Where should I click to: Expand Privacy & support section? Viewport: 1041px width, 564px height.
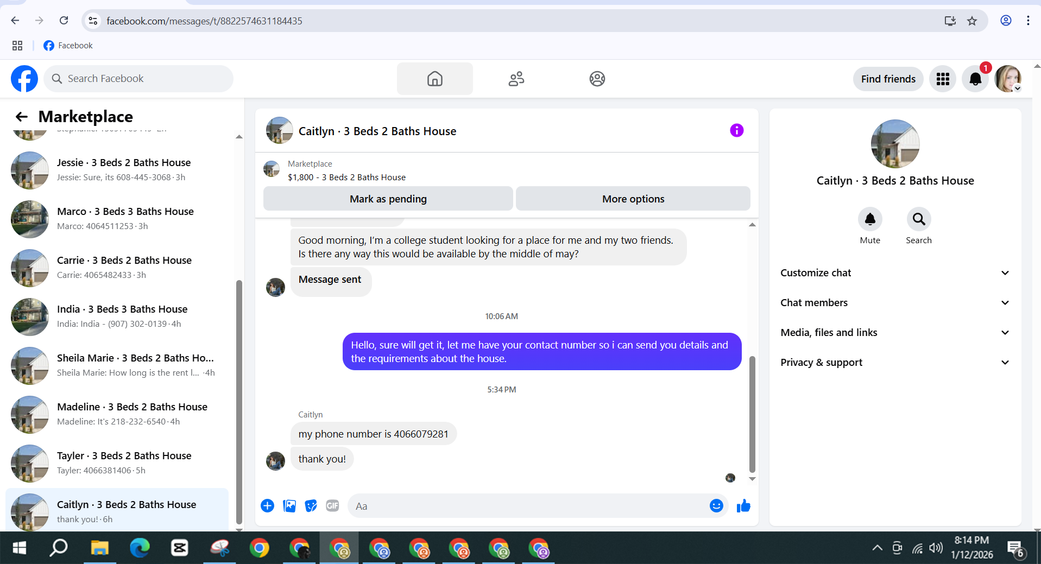point(895,363)
